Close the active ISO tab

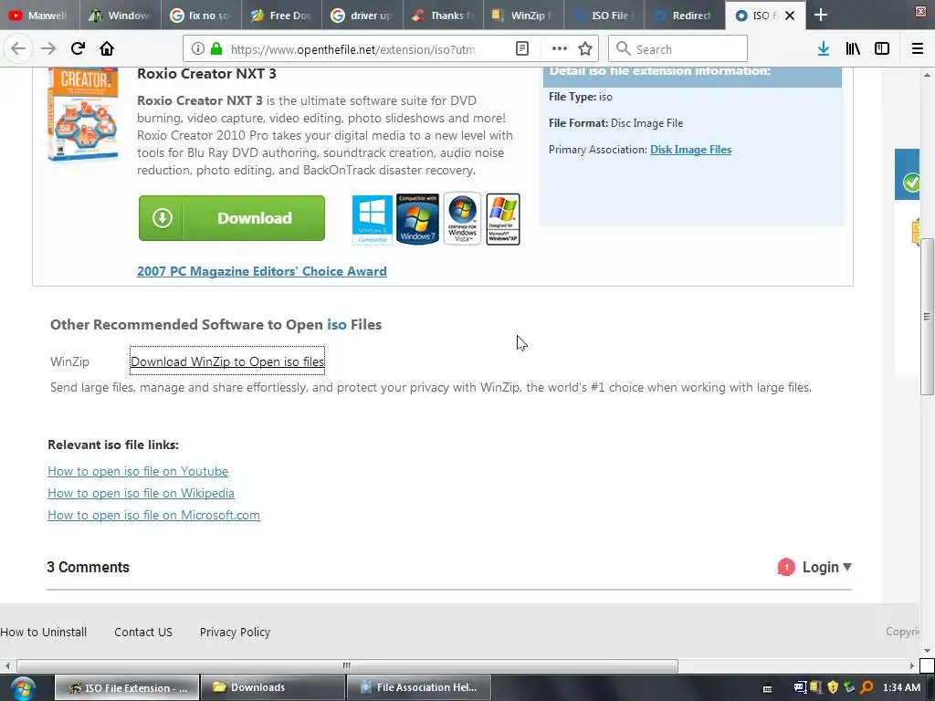coord(790,16)
